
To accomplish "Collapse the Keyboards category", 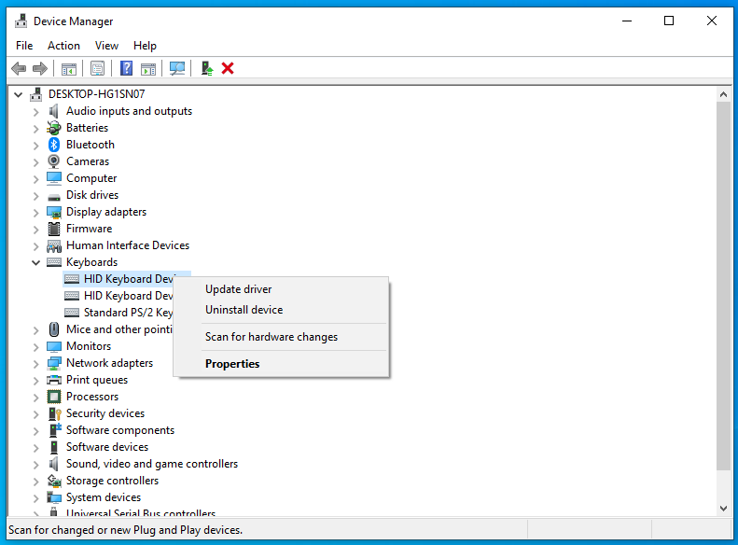I will (36, 262).
